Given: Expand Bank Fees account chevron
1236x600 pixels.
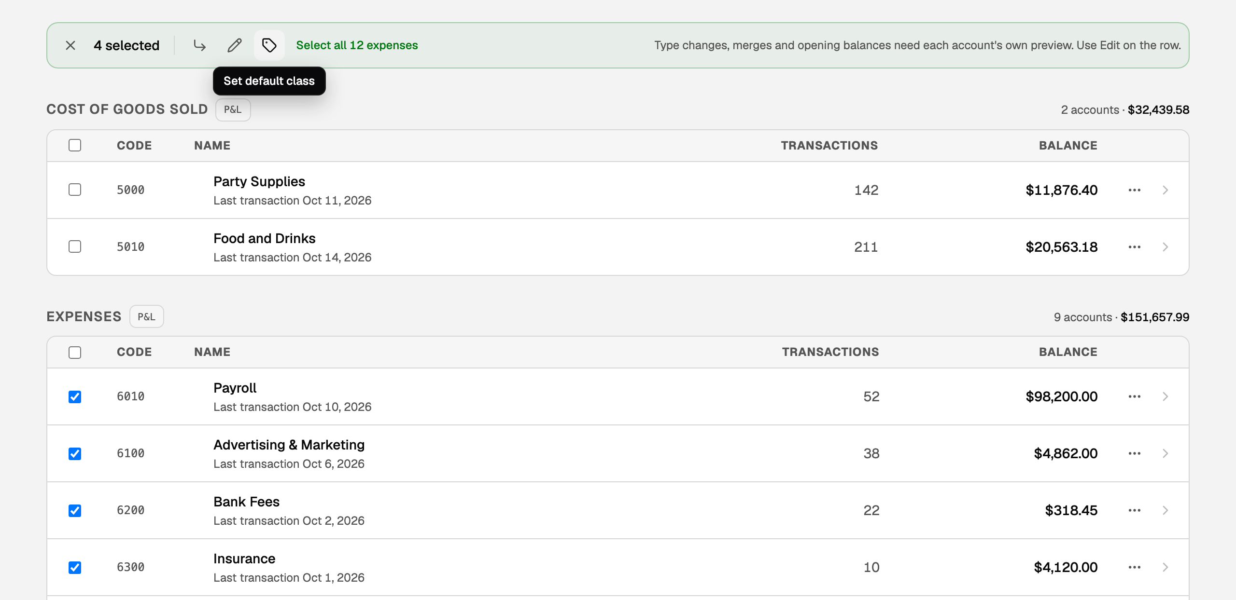Looking at the screenshot, I should coord(1166,510).
